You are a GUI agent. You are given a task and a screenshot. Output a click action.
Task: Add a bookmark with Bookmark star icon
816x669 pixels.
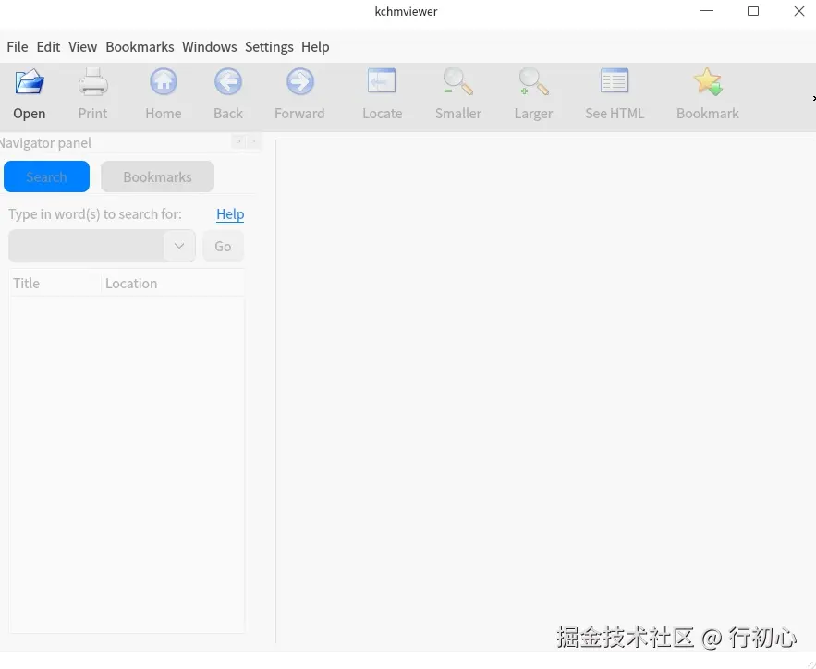(x=708, y=82)
